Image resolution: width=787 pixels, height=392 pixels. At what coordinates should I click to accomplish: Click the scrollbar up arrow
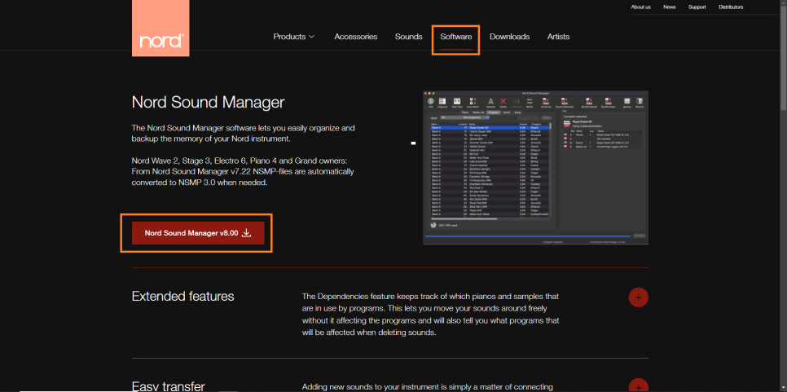click(783, 3)
